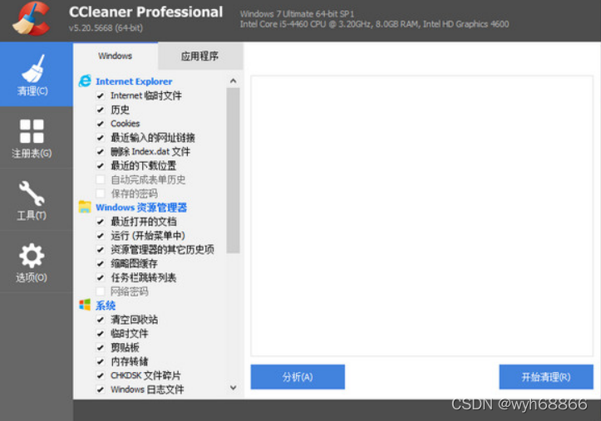The height and width of the screenshot is (421, 601).
Task: Click the CCleaner Professional title text
Action: [x=145, y=12]
